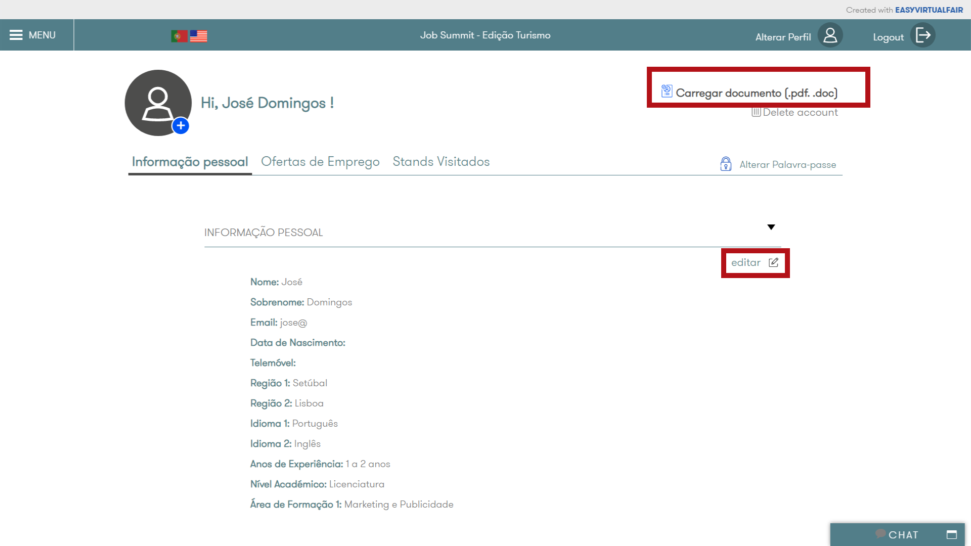The height and width of the screenshot is (546, 971).
Task: Click the Alterar Palavra-passe link
Action: coord(787,165)
